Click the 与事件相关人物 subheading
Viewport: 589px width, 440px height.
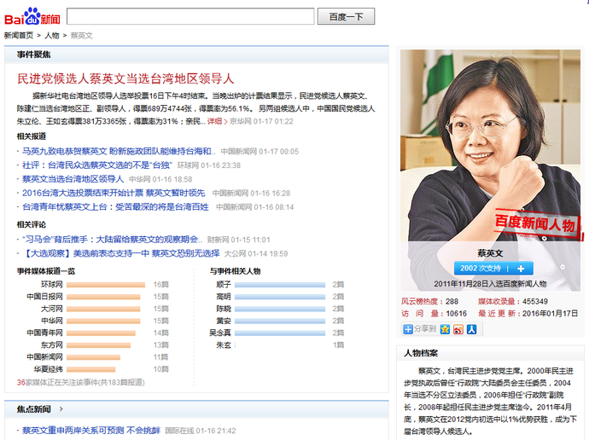235,271
